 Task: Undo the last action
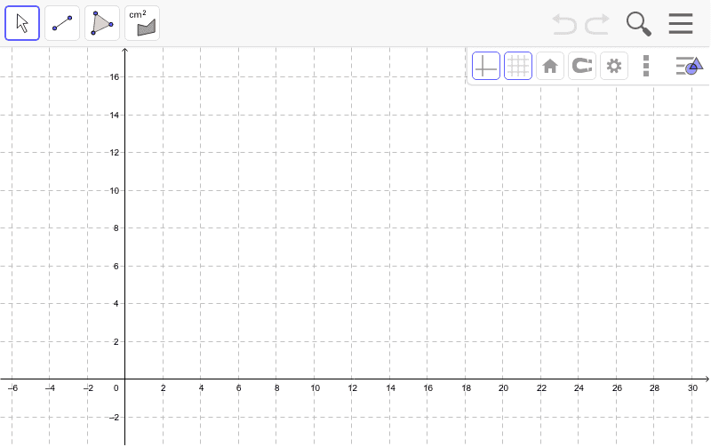(564, 24)
